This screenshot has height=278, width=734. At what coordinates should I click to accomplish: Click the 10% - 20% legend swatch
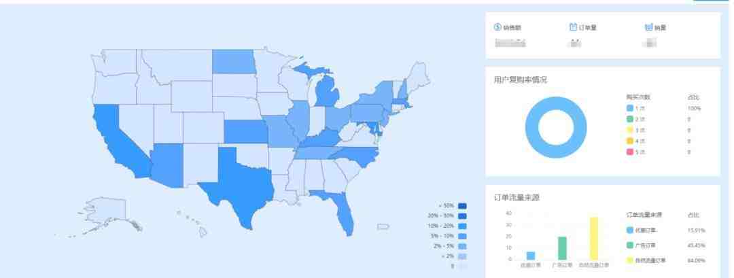click(x=463, y=226)
